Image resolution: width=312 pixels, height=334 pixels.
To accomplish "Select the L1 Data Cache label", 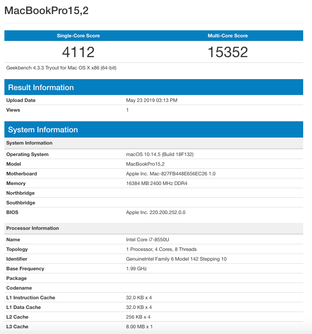I will tap(23, 307).
